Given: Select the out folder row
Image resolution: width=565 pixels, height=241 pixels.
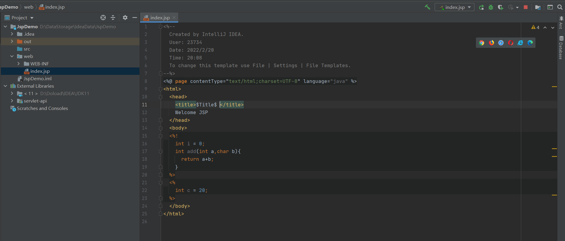Looking at the screenshot, I should pos(70,41).
